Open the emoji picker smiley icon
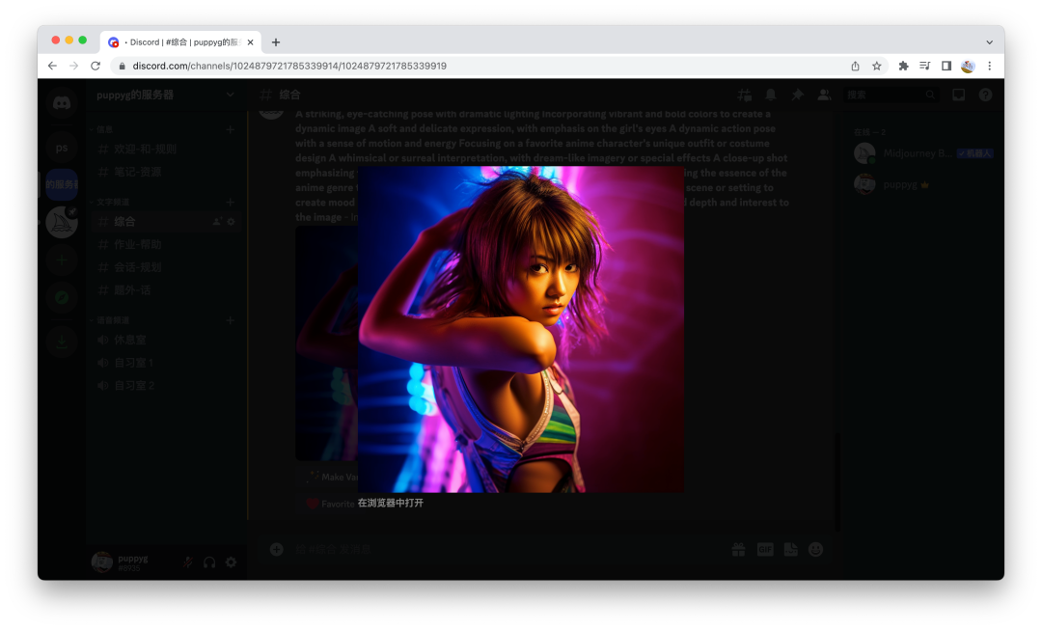The height and width of the screenshot is (630, 1042). click(x=815, y=549)
